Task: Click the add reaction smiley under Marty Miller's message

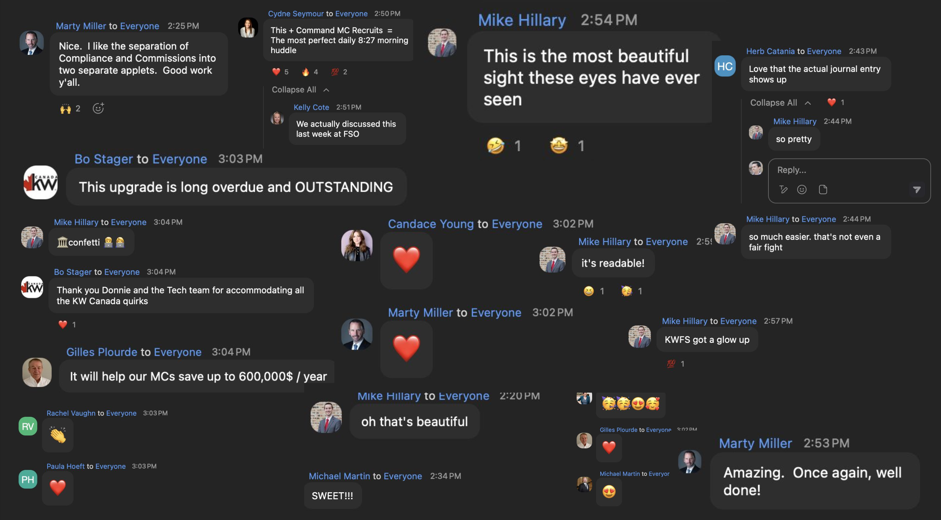Action: point(98,108)
